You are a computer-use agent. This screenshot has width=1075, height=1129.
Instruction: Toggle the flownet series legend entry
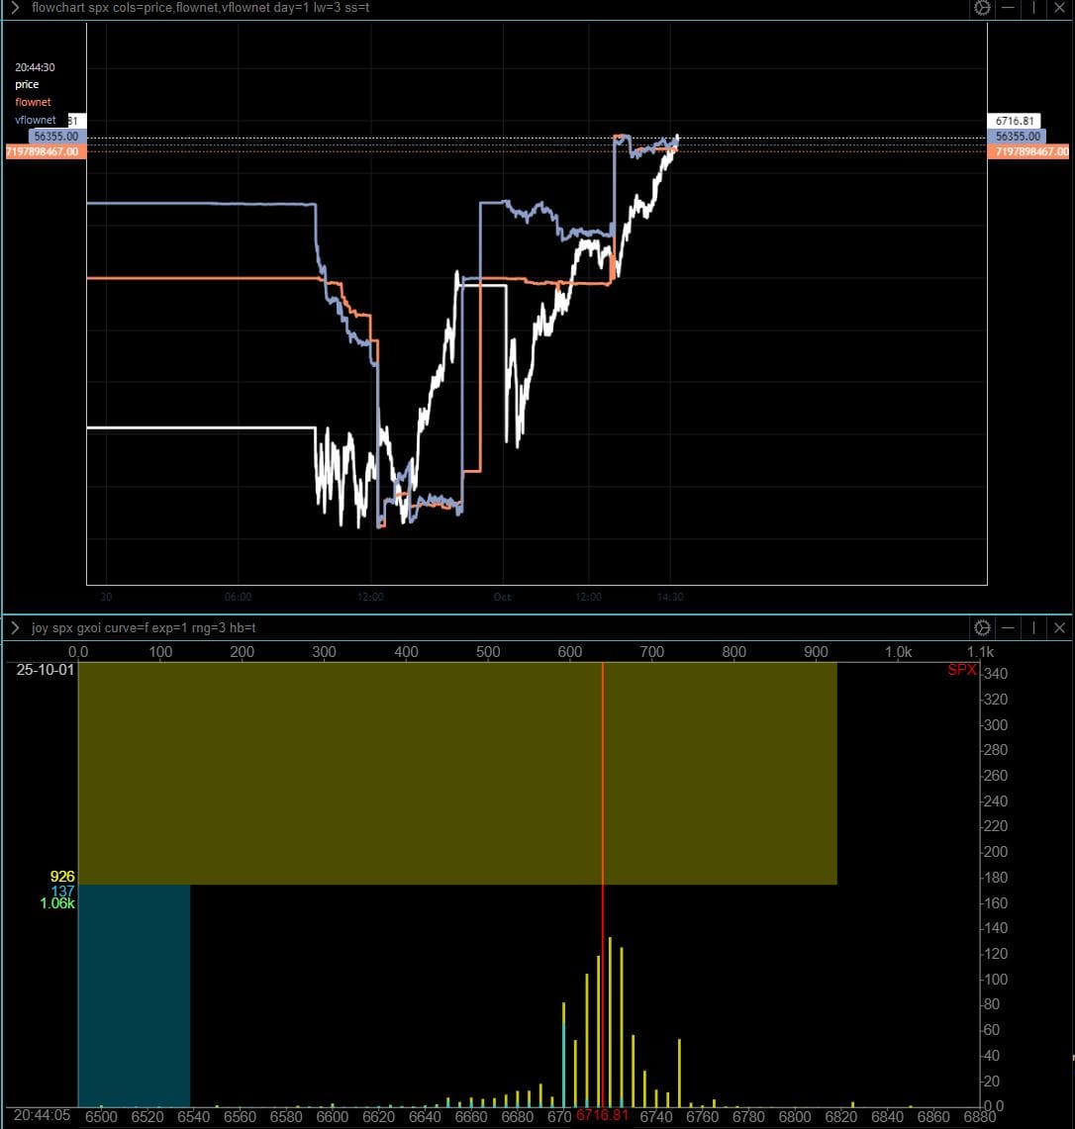pos(33,102)
